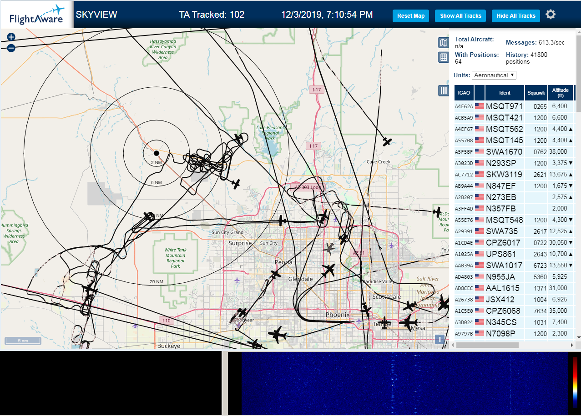This screenshot has height=416, width=581.
Task: Select the SKW3119 aircraft row
Action: [x=515, y=174]
